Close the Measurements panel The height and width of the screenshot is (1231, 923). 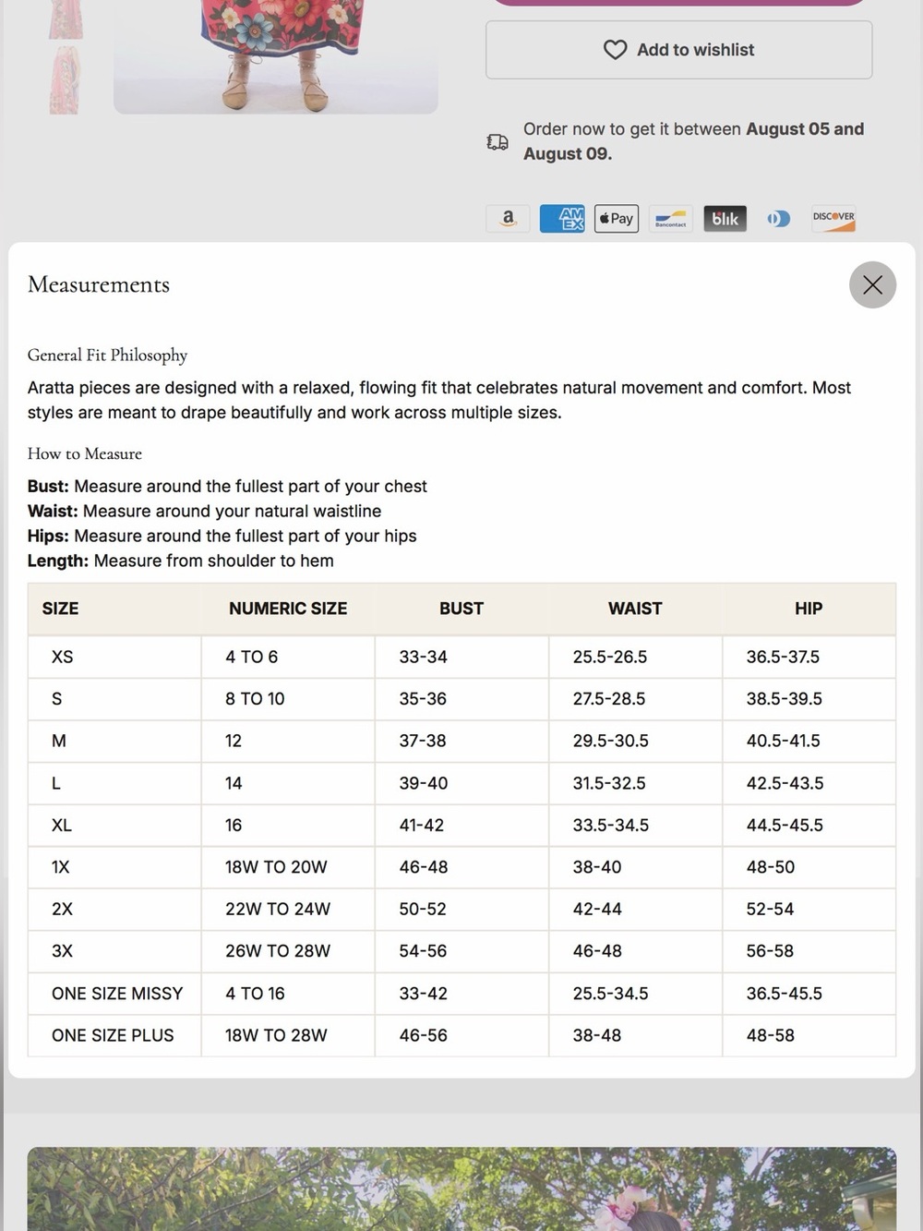[872, 285]
